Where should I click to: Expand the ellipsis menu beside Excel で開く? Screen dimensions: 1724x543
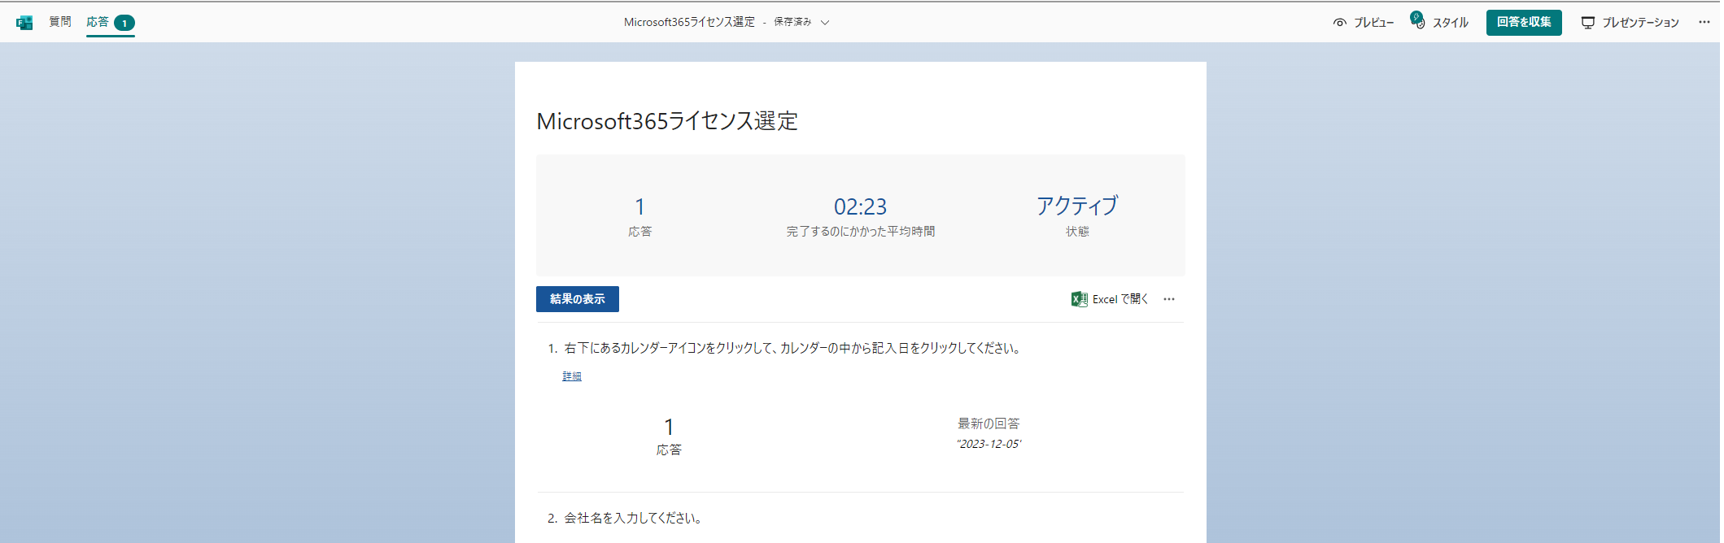pyautogui.click(x=1169, y=299)
